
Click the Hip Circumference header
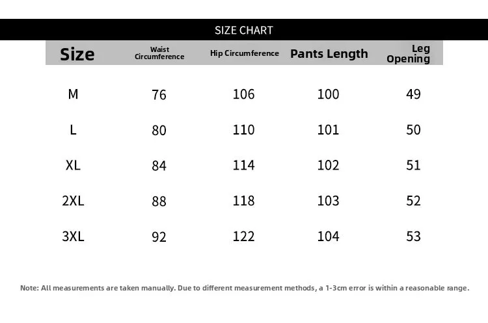point(244,53)
